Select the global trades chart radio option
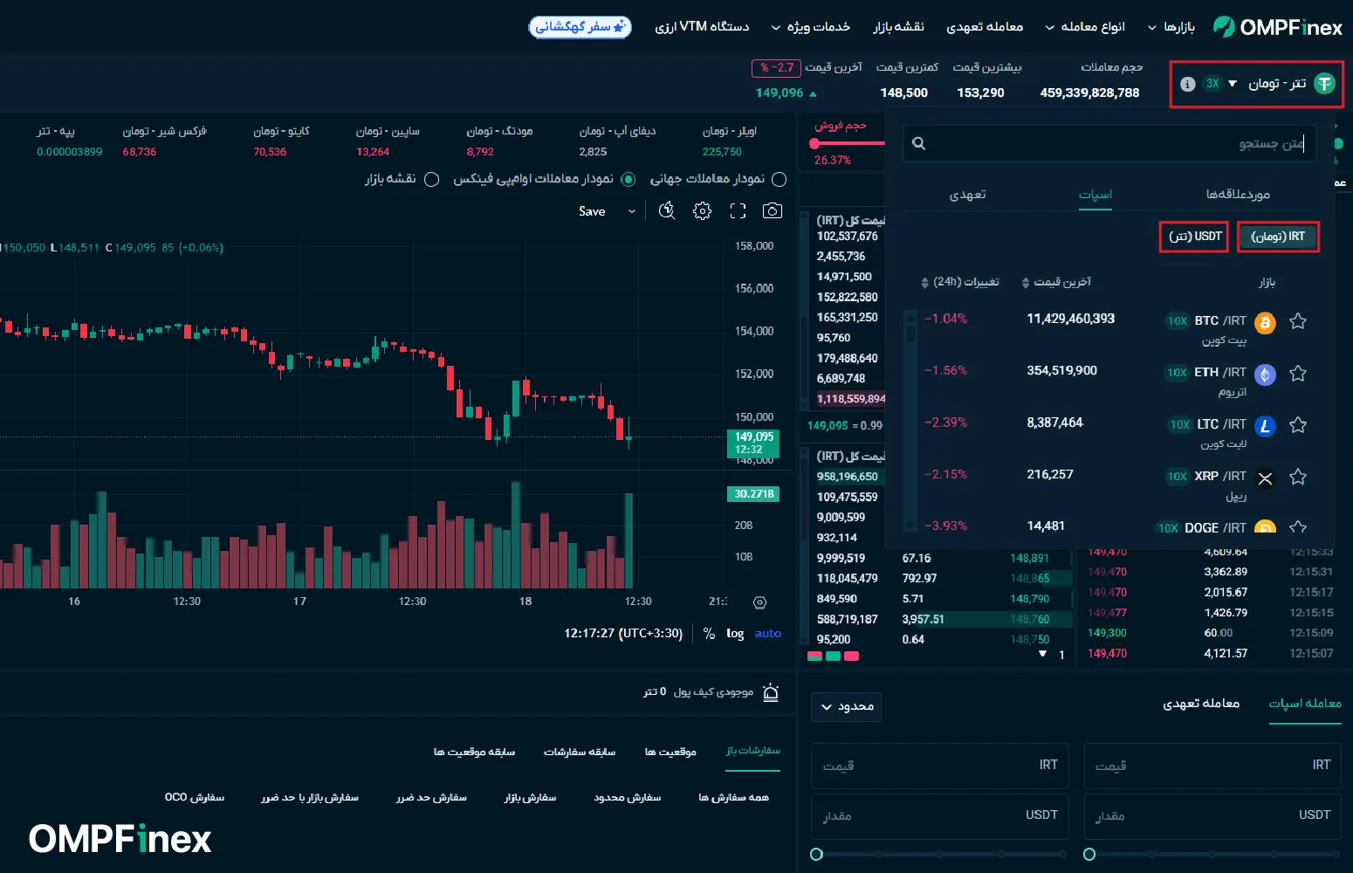 coord(780,179)
